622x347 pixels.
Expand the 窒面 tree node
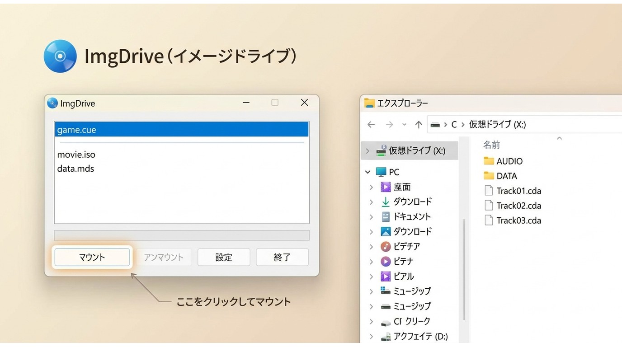click(372, 187)
